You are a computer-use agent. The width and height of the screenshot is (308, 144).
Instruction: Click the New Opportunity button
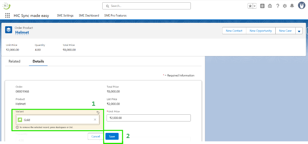tap(261, 31)
